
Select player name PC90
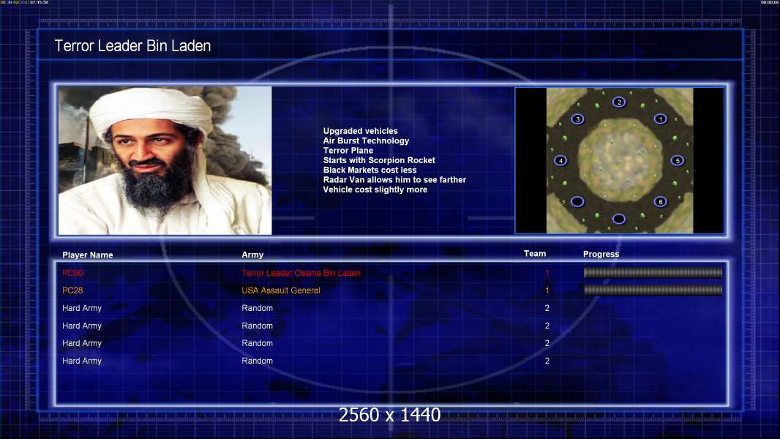(72, 273)
